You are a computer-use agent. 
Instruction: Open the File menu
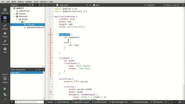pyautogui.click(x=3, y=2)
